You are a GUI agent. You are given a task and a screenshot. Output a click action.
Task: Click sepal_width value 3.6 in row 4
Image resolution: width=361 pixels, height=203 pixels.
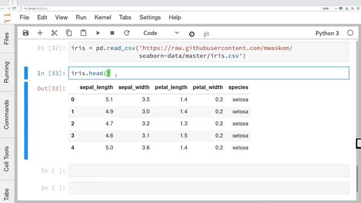pos(146,147)
